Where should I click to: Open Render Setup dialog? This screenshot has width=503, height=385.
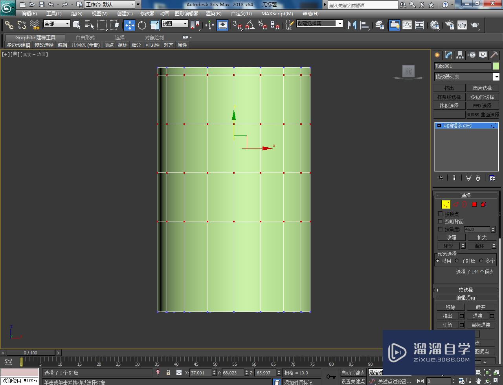(x=450, y=25)
